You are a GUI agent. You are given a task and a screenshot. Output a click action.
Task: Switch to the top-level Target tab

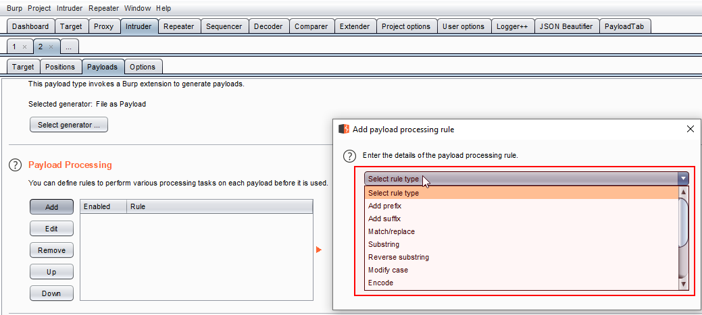pyautogui.click(x=71, y=26)
